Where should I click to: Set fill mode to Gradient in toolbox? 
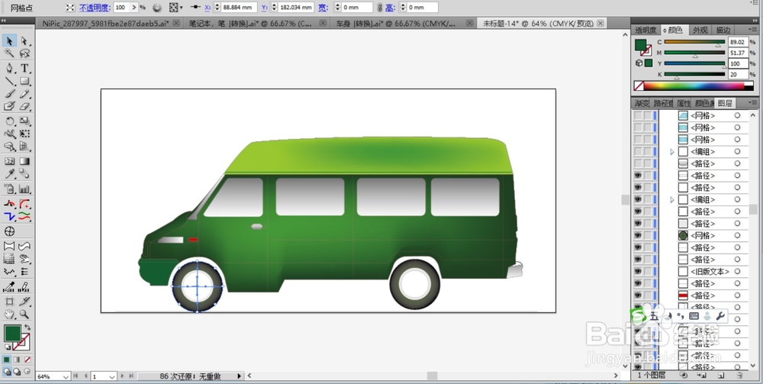[17, 360]
